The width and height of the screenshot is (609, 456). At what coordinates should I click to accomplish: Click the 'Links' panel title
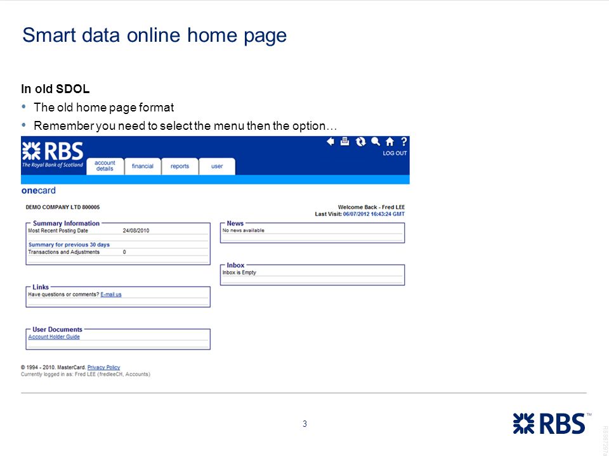click(41, 287)
